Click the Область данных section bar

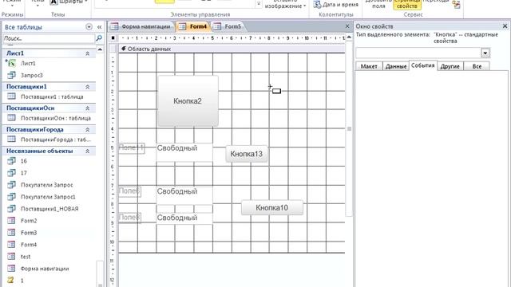pyautogui.click(x=232, y=49)
